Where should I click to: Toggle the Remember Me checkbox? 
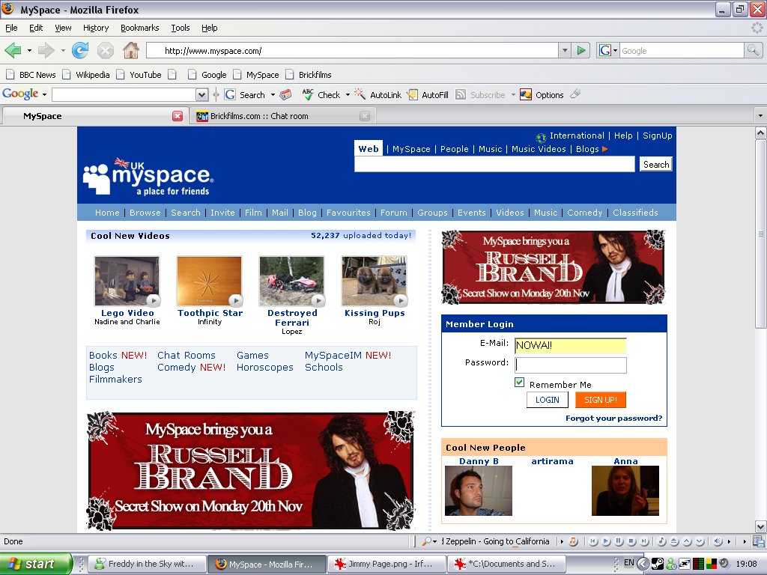[520, 383]
